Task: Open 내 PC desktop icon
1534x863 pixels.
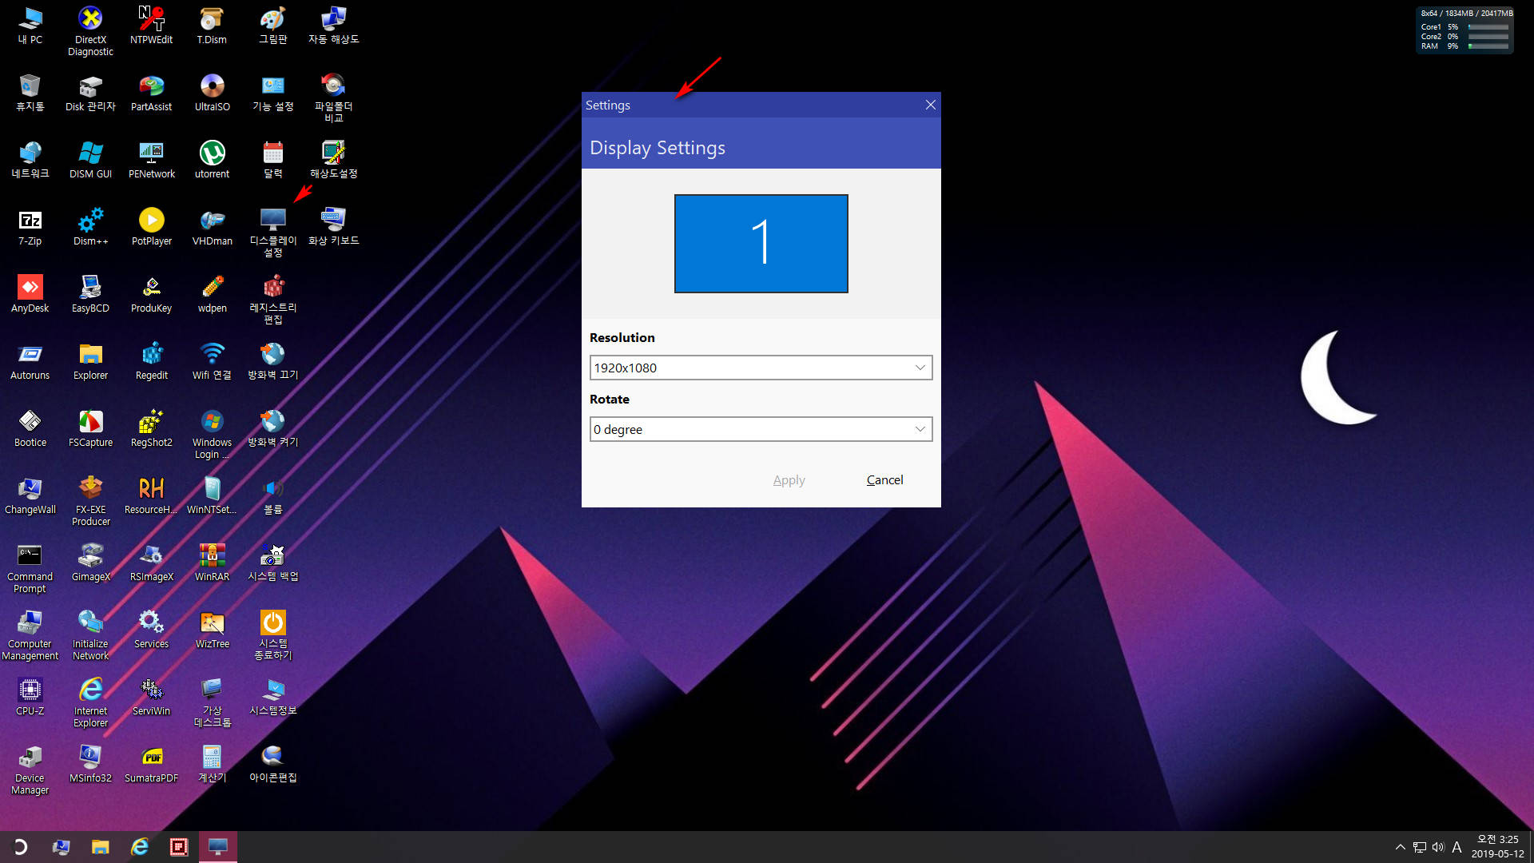Action: [x=30, y=25]
